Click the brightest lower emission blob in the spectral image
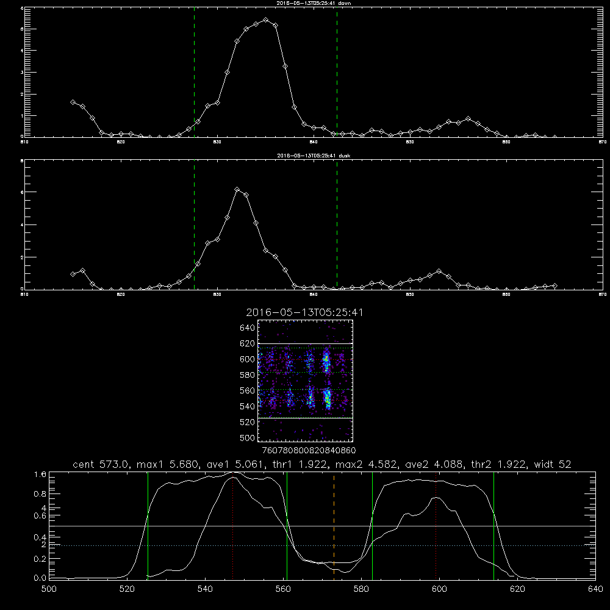The height and width of the screenshot is (610, 610). pos(327,399)
